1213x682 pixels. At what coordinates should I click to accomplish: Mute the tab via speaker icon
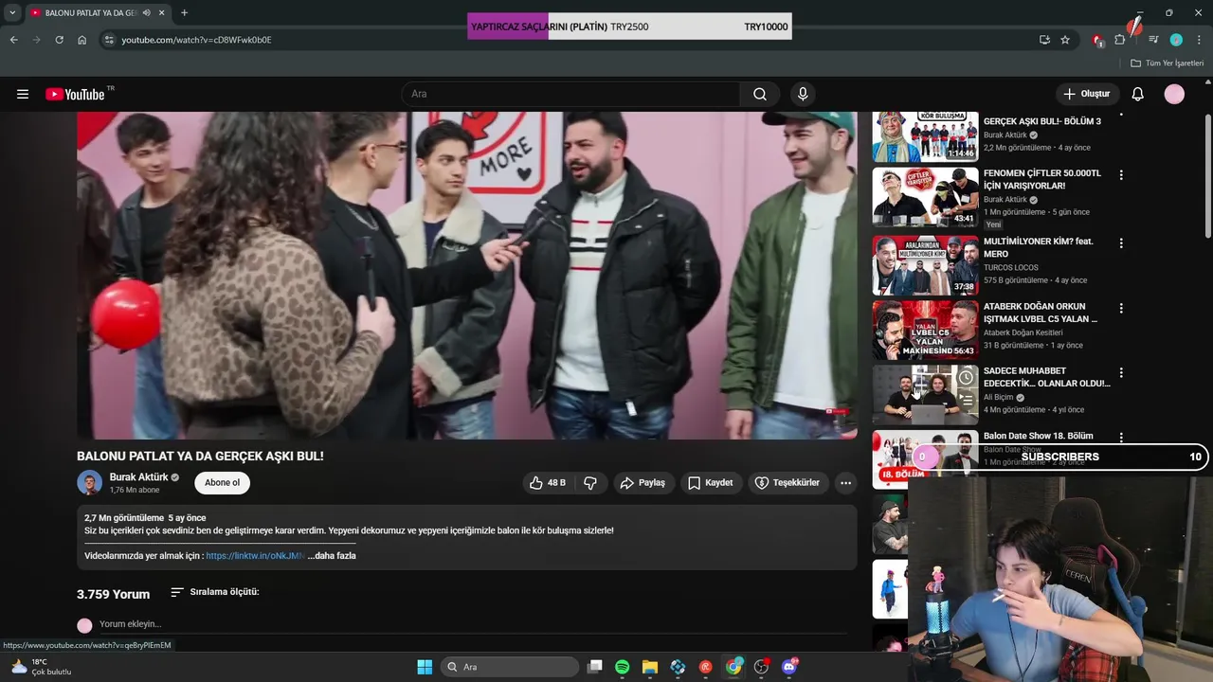(147, 13)
